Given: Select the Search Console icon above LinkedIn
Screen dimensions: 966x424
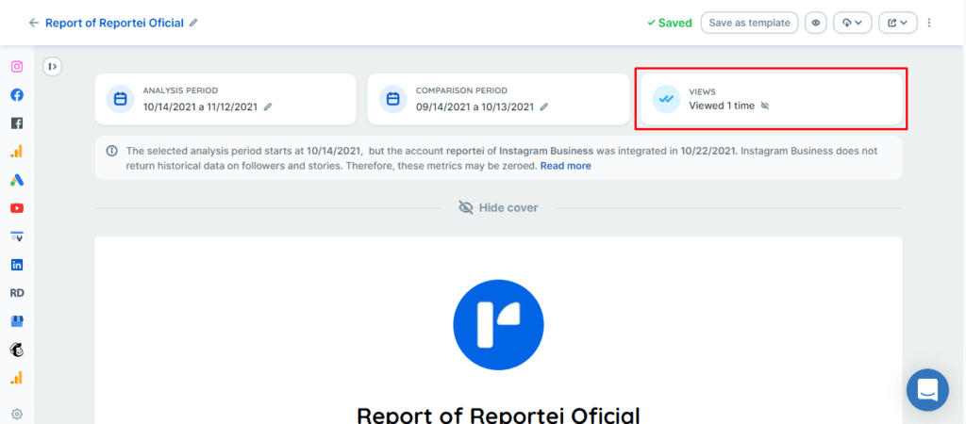Looking at the screenshot, I should click(x=17, y=236).
